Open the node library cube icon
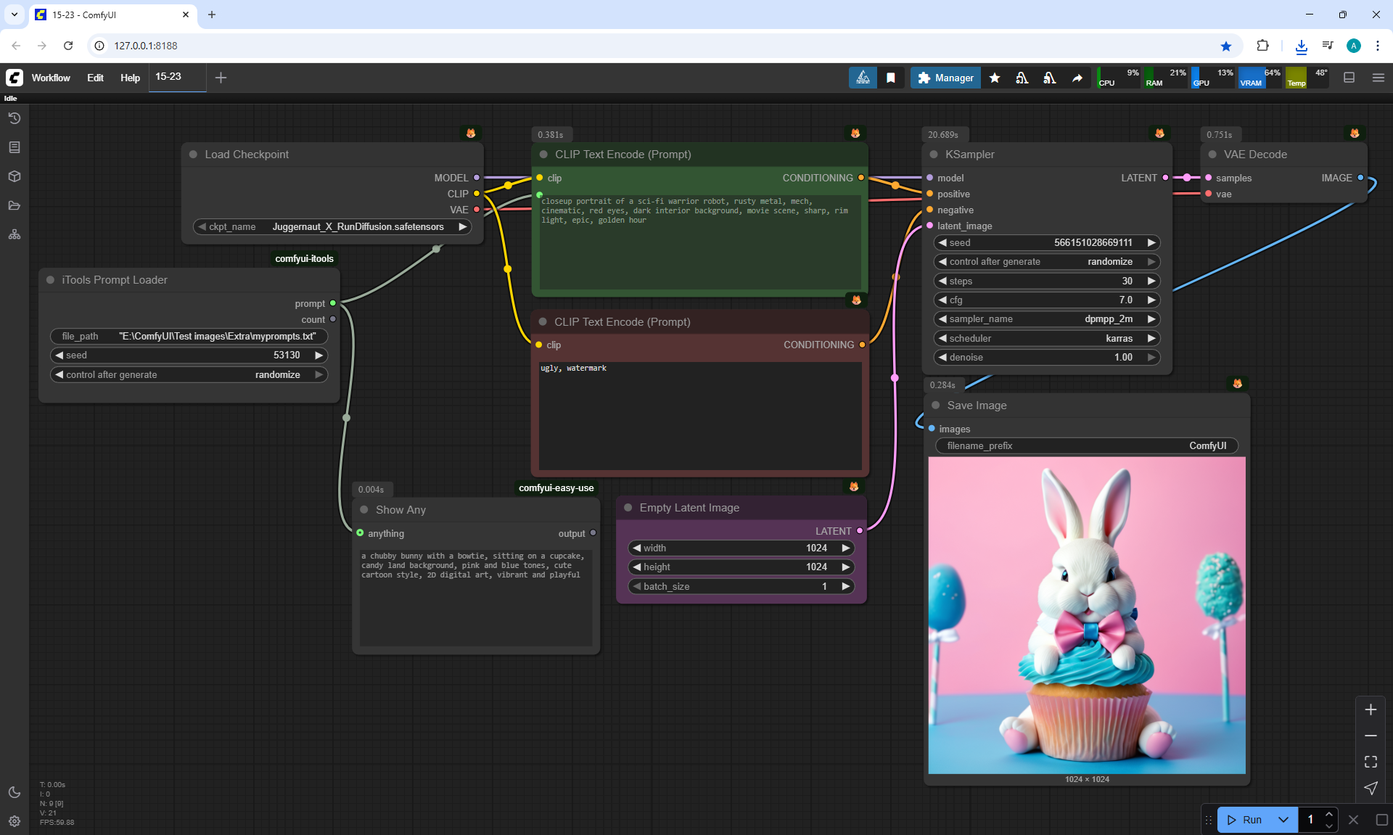Image resolution: width=1393 pixels, height=835 pixels. pos(15,176)
